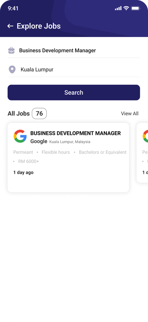
Task: Edit the Kuala Lumpur location field
Action: [x=74, y=69]
